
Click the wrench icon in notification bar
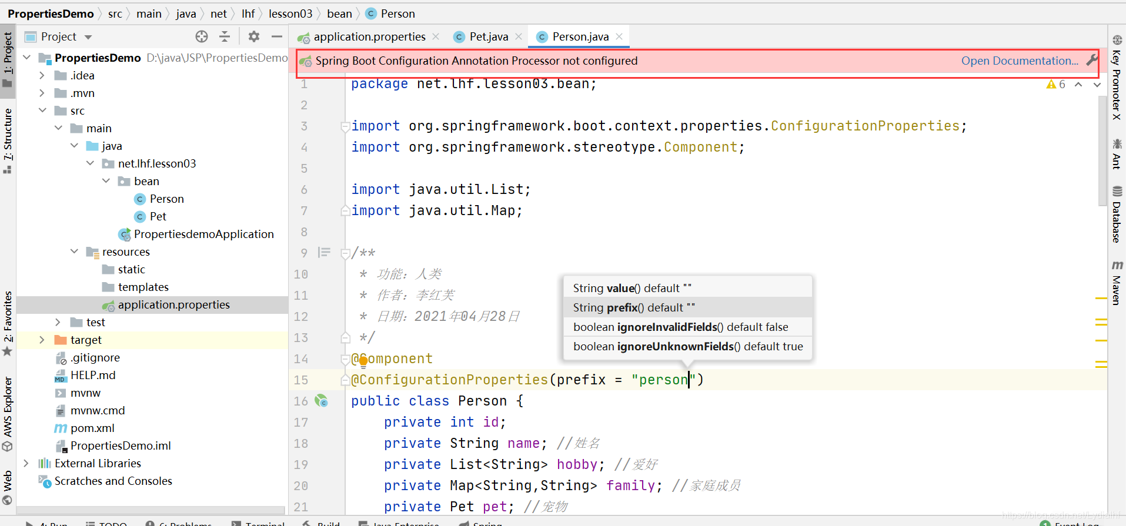[x=1091, y=61]
